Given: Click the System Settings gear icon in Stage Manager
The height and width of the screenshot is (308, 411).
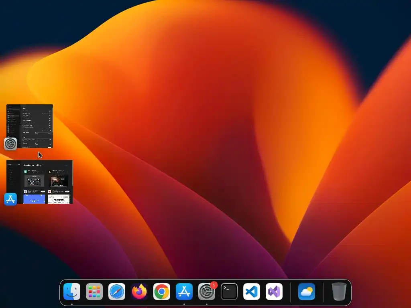Looking at the screenshot, I should point(10,144).
